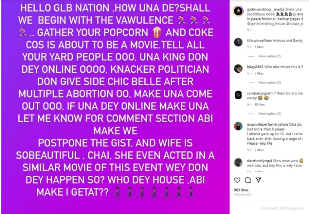The image size is (309, 214).
Task: View 5 likes on tife.wineaffairs comment
Action: [259, 47]
